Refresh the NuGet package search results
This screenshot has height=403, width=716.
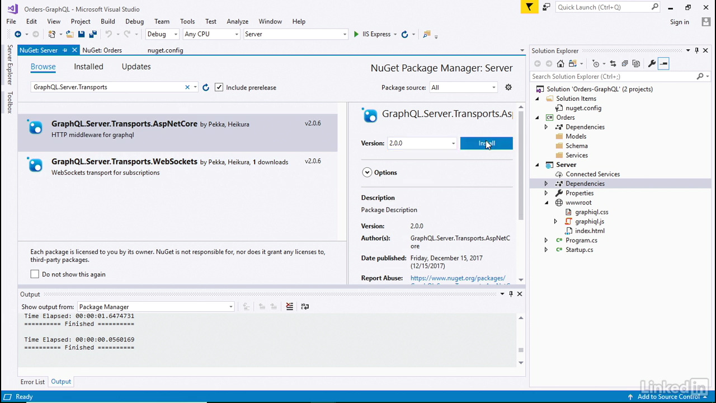[x=206, y=87]
